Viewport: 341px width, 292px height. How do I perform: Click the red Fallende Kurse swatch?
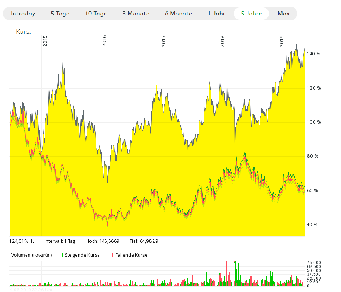click(x=113, y=255)
